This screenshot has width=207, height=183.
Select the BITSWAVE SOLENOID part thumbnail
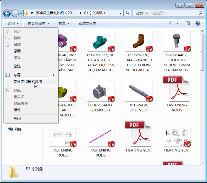pyautogui.click(x=138, y=91)
